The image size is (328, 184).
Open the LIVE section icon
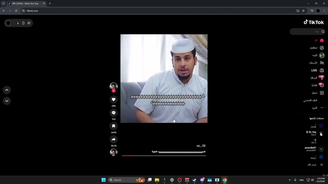(322, 70)
